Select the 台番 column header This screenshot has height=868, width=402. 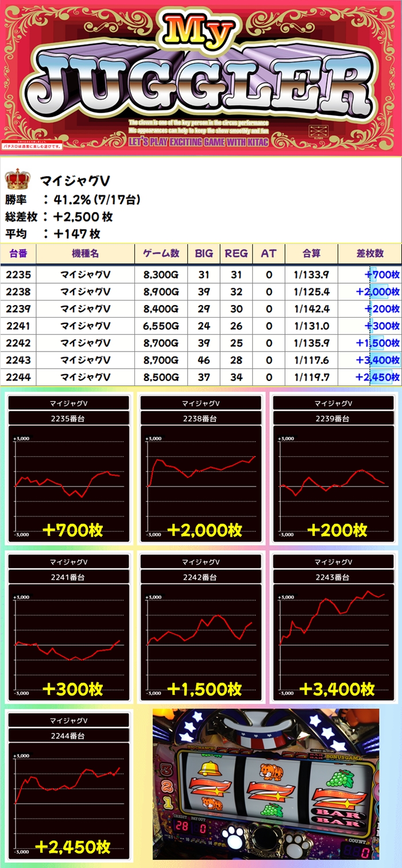point(18,253)
